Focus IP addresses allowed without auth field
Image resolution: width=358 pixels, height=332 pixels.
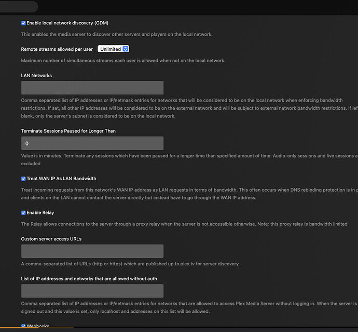click(92, 291)
